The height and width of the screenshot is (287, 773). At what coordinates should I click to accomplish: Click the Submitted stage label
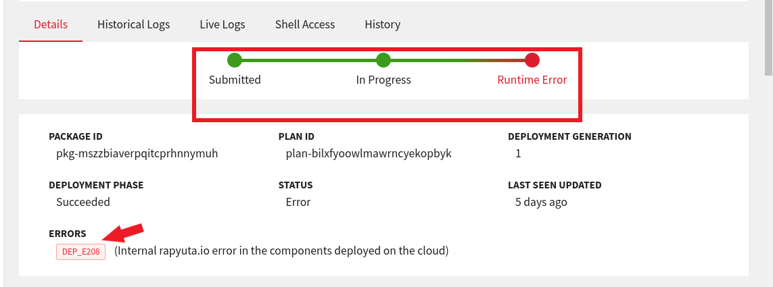click(x=235, y=80)
